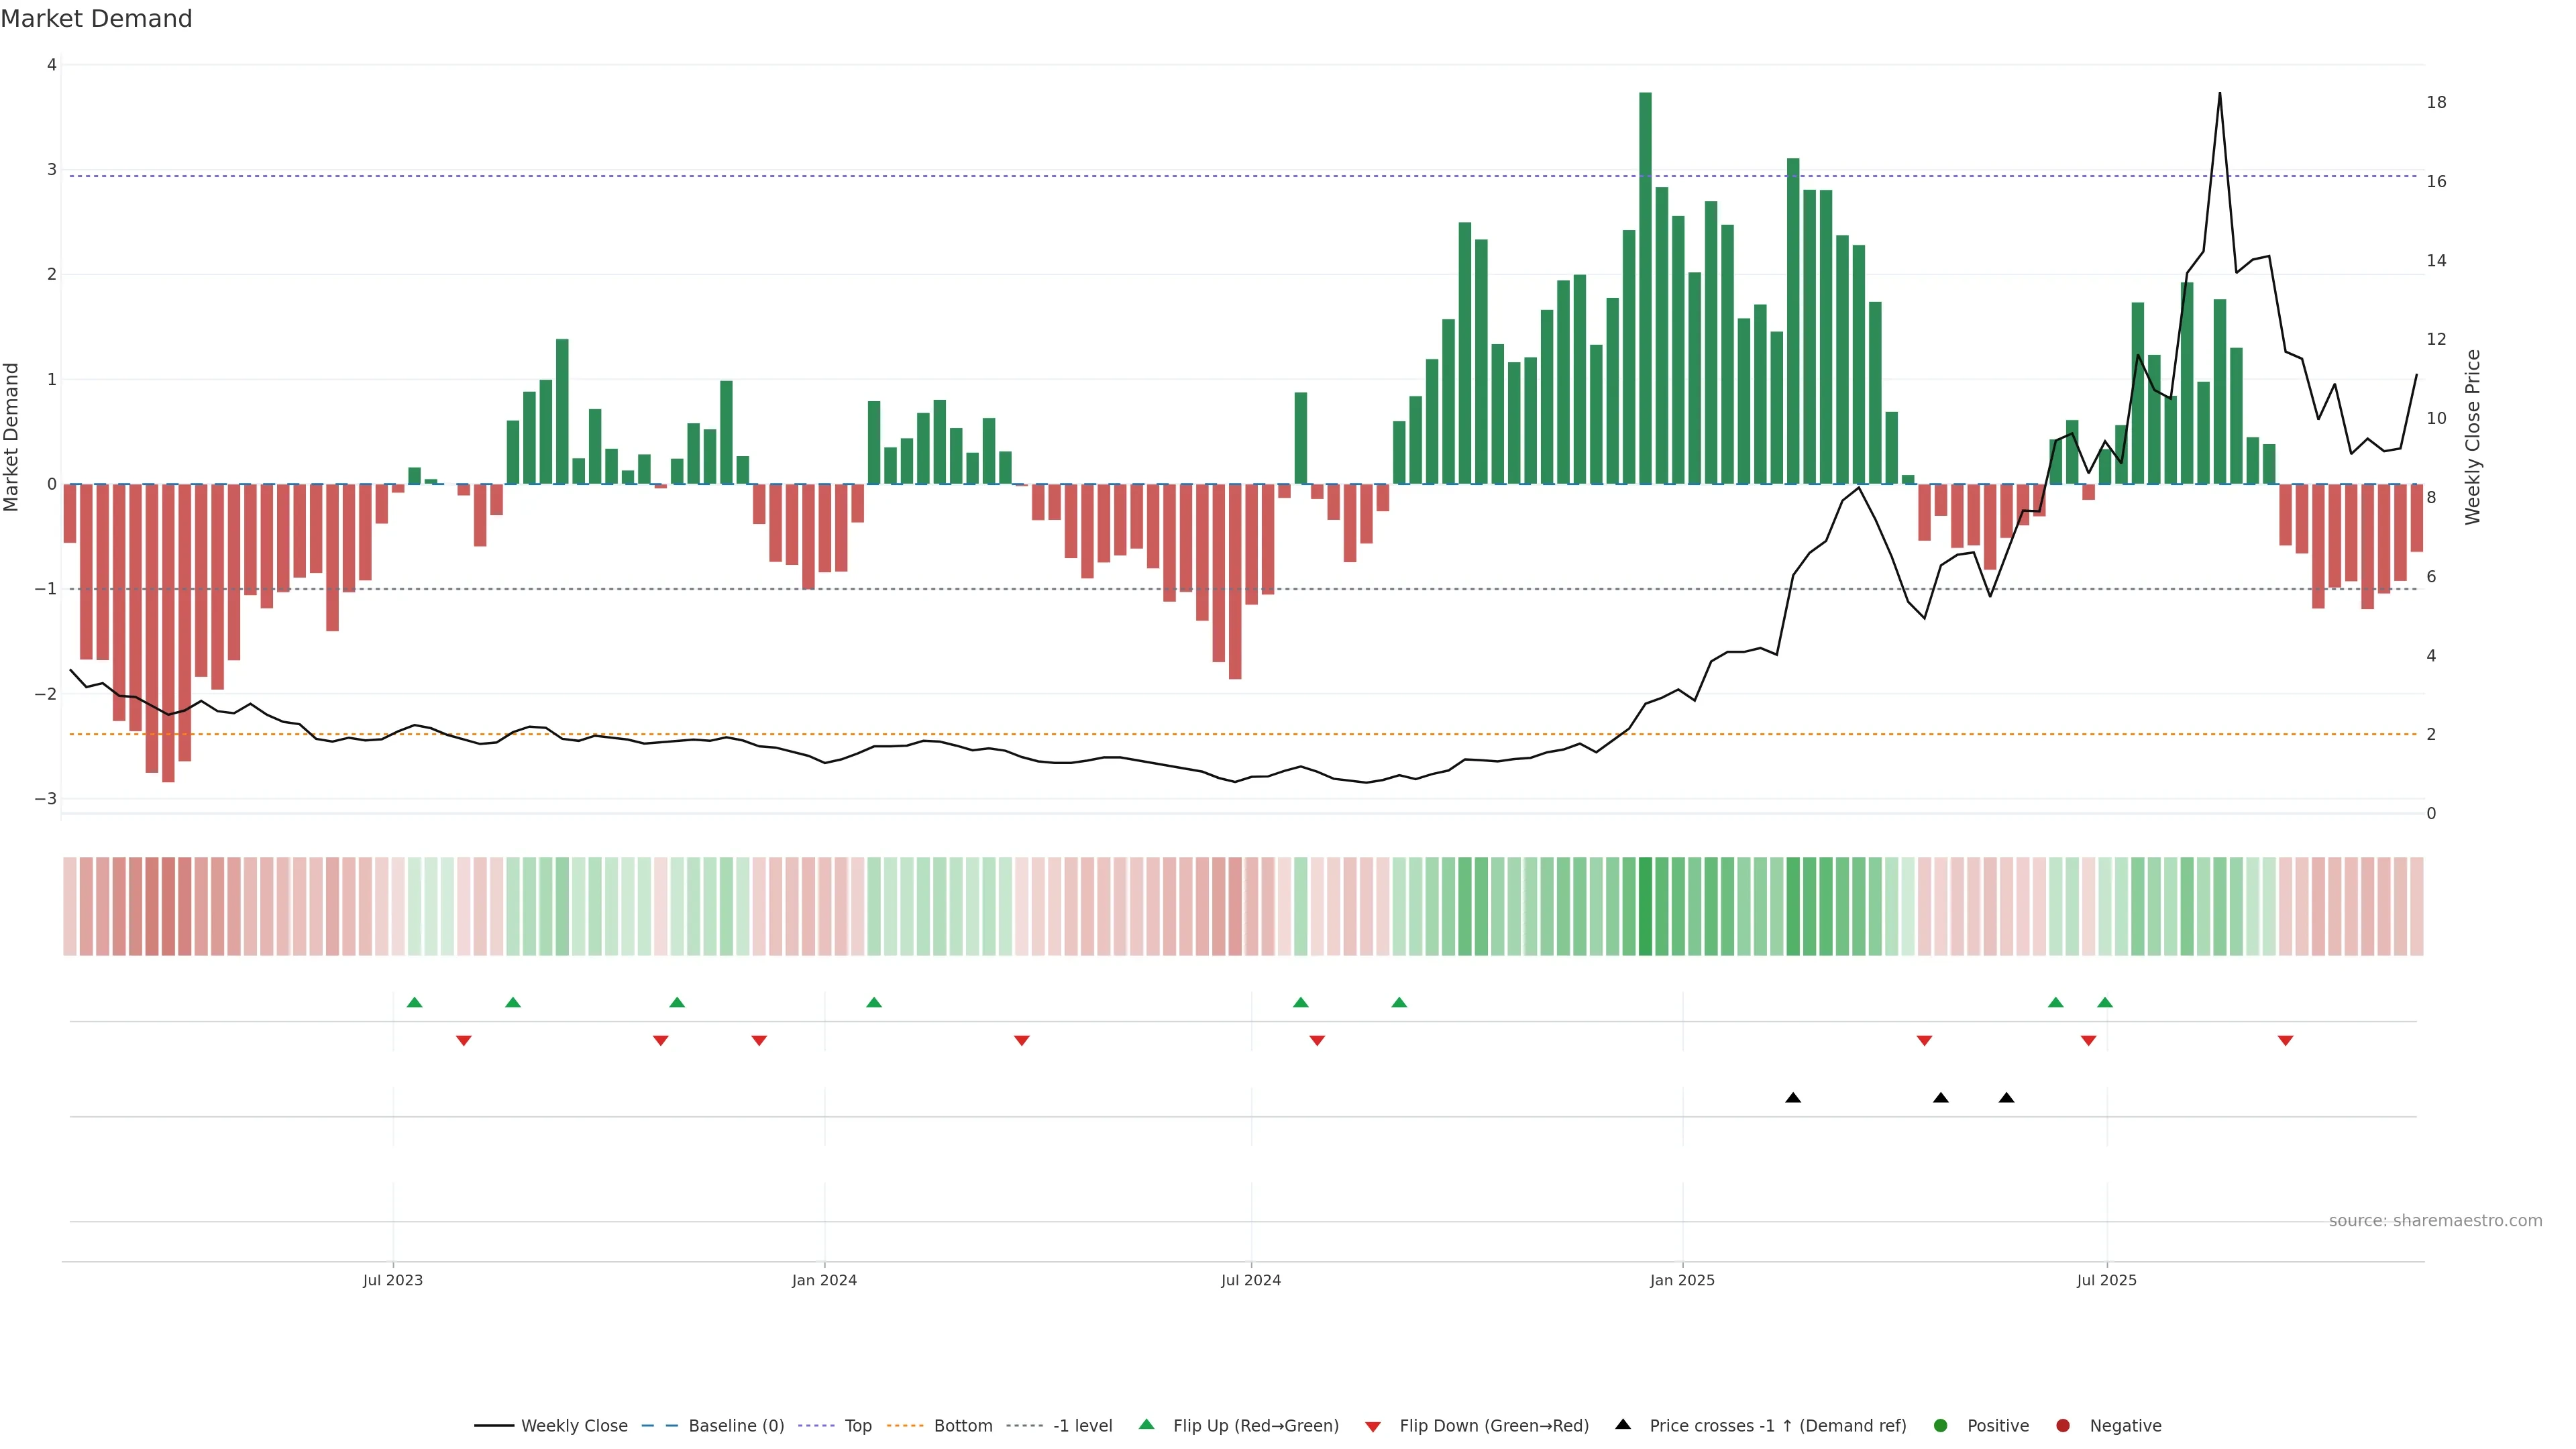Image resolution: width=2576 pixels, height=1449 pixels.
Task: Hide the Top dotted line legend
Action: click(857, 1425)
